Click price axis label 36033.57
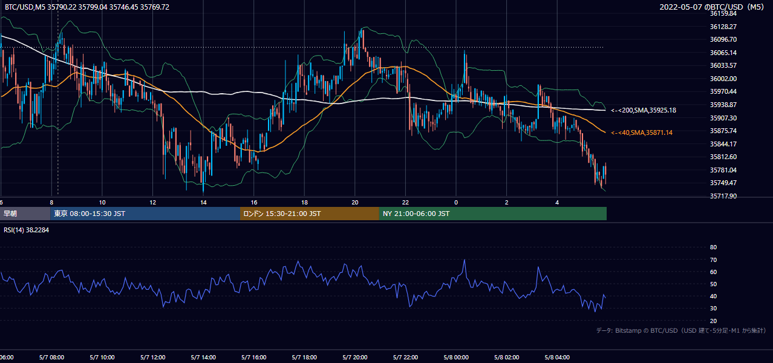773x363 pixels. tap(723, 65)
